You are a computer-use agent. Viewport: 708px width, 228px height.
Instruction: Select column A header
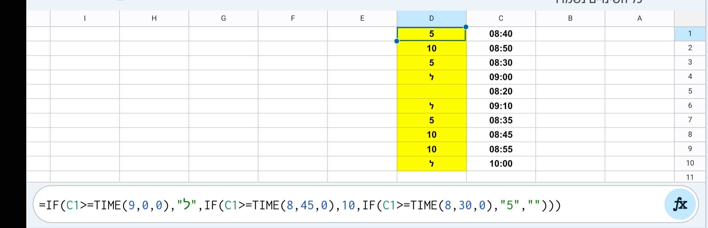tap(640, 19)
